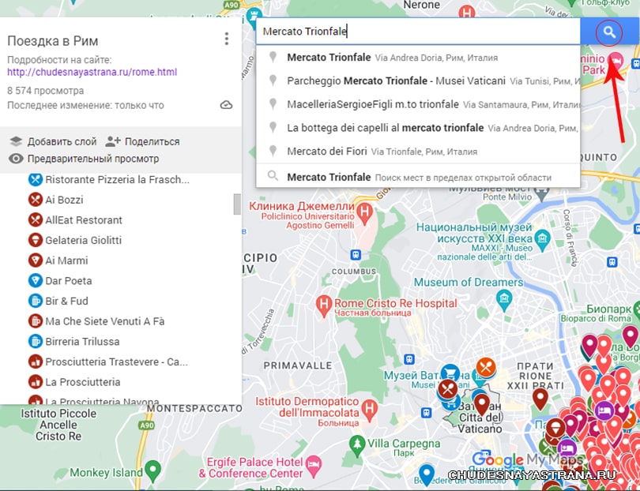Click the add-person share icon
Image resolution: width=640 pixels, height=491 pixels.
click(113, 141)
